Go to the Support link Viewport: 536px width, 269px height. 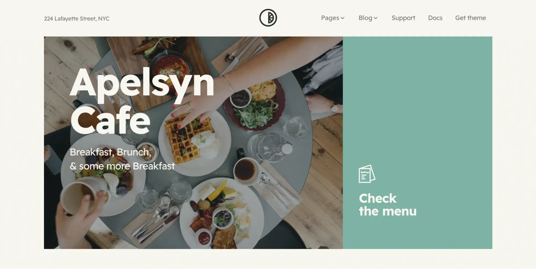pyautogui.click(x=403, y=18)
